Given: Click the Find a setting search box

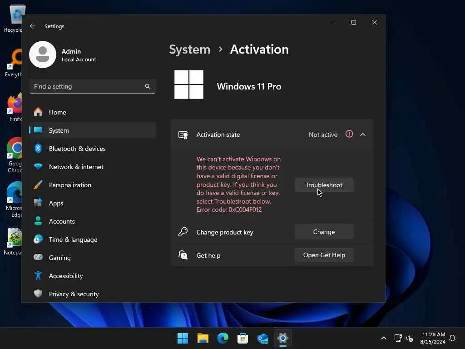Looking at the screenshot, I should click(x=93, y=86).
